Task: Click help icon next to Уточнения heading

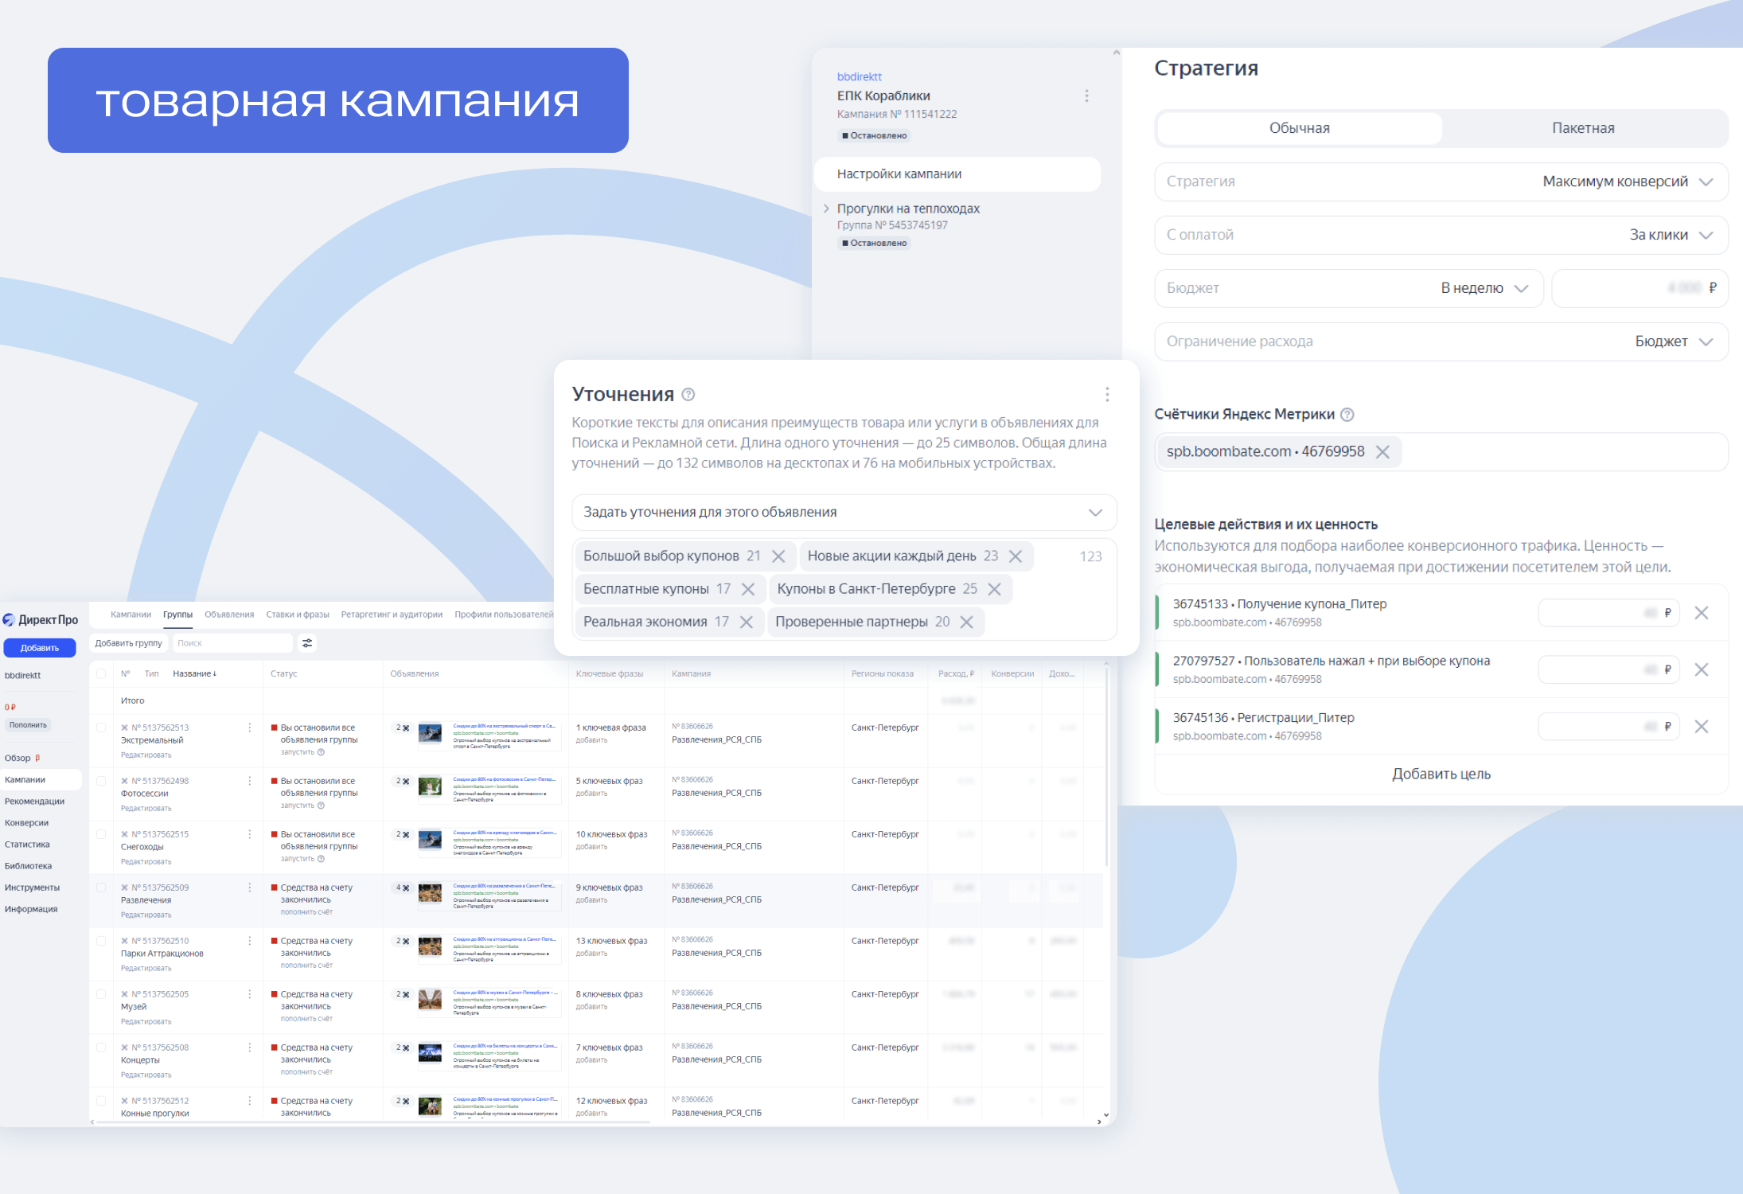Action: pyautogui.click(x=688, y=395)
